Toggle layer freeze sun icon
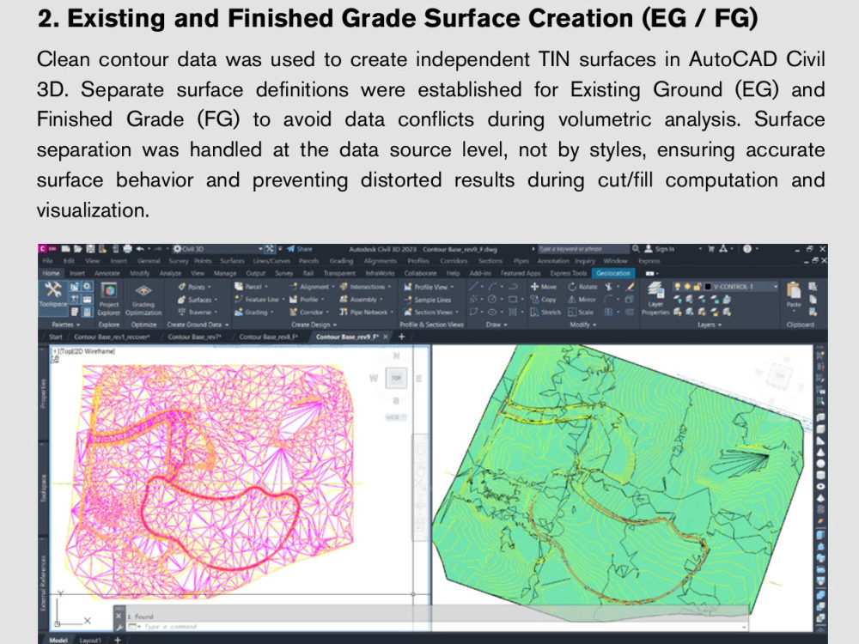This screenshot has height=644, width=859. 687,287
